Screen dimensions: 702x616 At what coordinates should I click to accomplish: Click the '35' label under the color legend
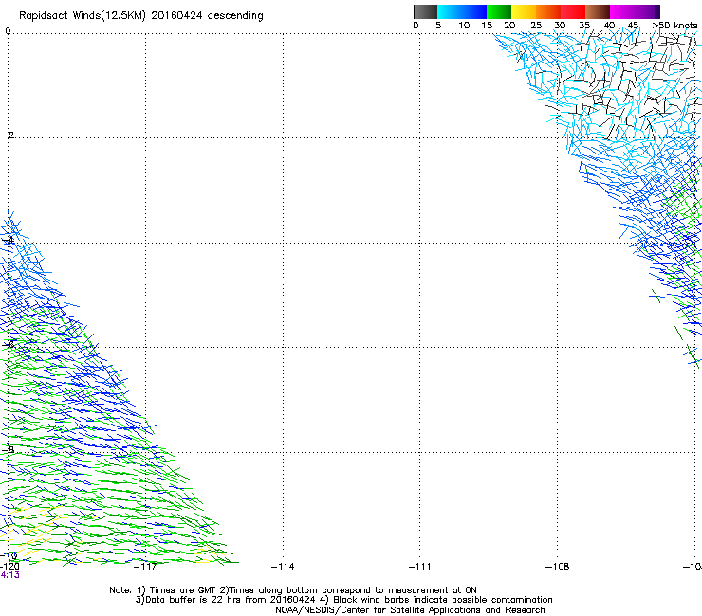[x=584, y=26]
